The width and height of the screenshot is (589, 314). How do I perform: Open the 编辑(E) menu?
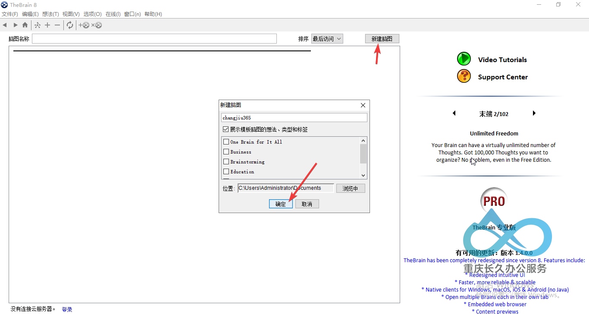click(30, 14)
